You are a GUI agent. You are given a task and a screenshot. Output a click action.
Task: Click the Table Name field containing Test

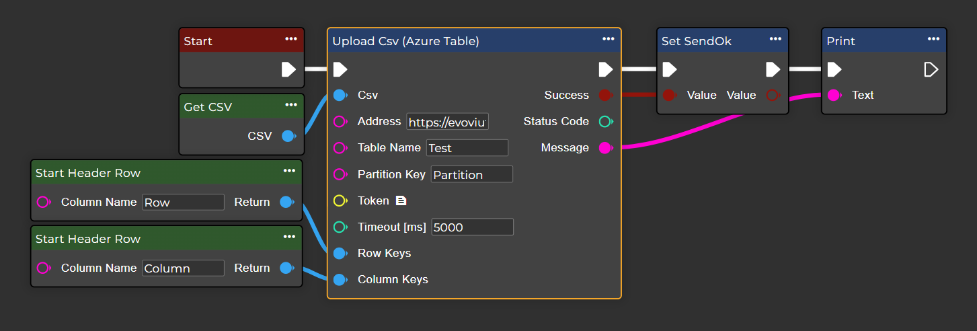pyautogui.click(x=467, y=148)
